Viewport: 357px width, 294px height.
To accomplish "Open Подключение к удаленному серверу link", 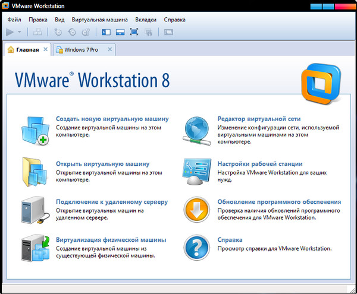I will coord(112,202).
